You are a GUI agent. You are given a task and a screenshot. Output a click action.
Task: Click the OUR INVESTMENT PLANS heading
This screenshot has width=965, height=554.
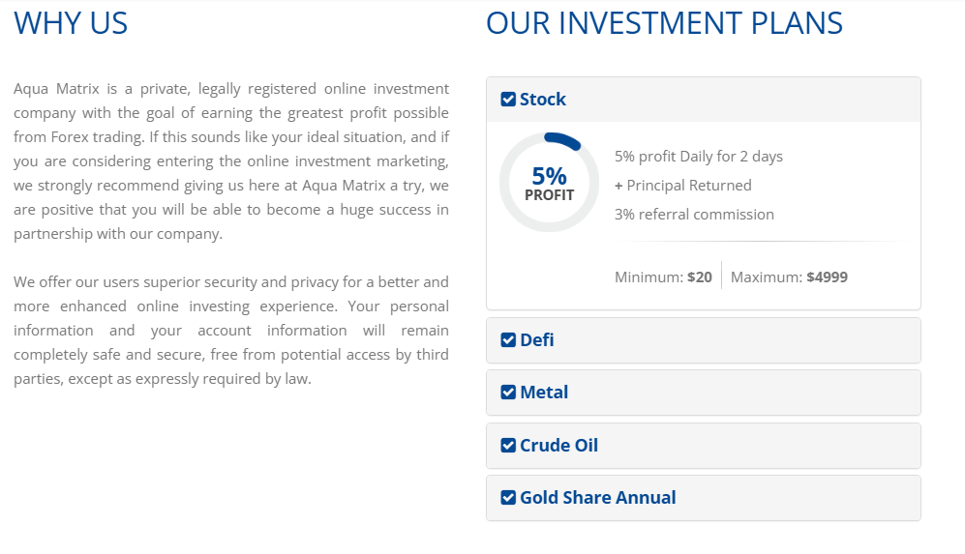[x=664, y=23]
